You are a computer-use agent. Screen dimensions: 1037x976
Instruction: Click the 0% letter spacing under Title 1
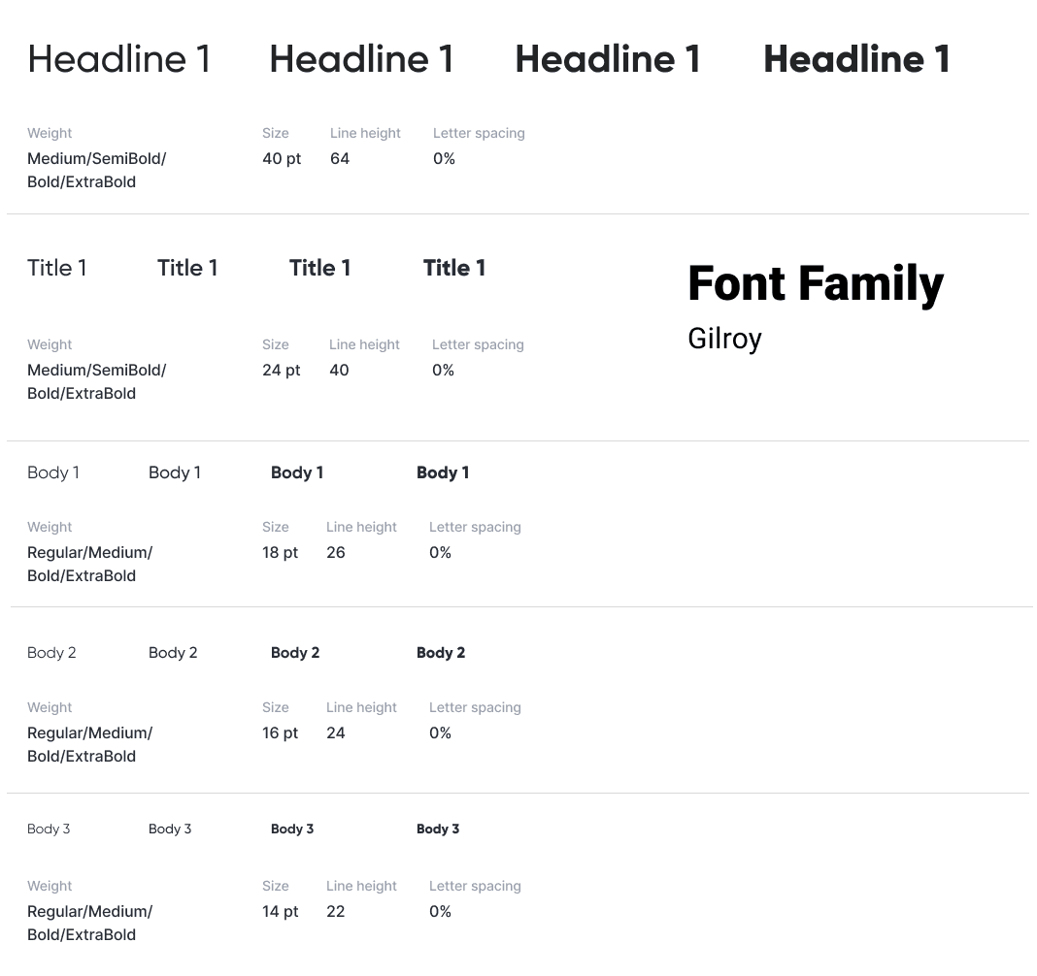pos(443,370)
